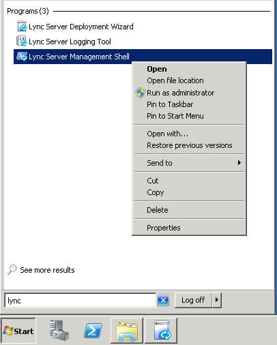Click the Lync Server Deployment Wizard icon
The width and height of the screenshot is (277, 345).
22,27
